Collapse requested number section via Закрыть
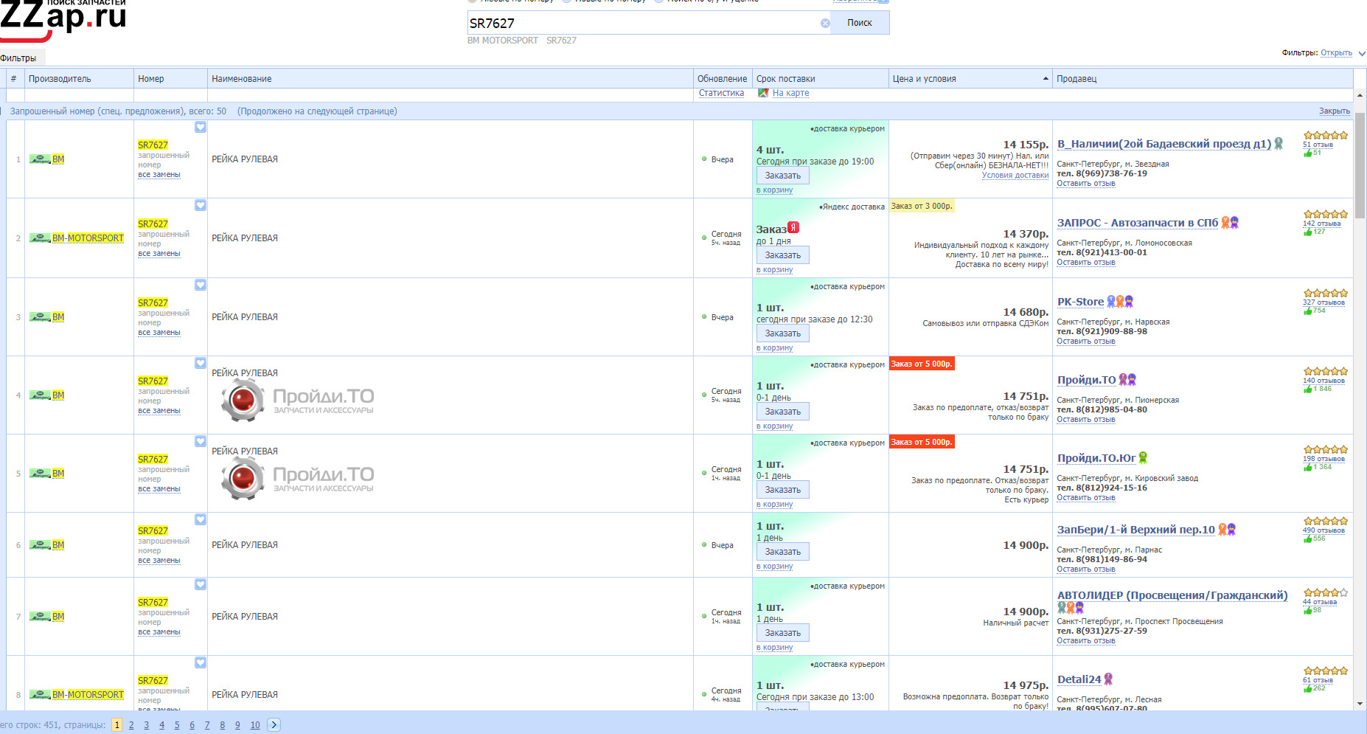The height and width of the screenshot is (734, 1367). click(1334, 111)
